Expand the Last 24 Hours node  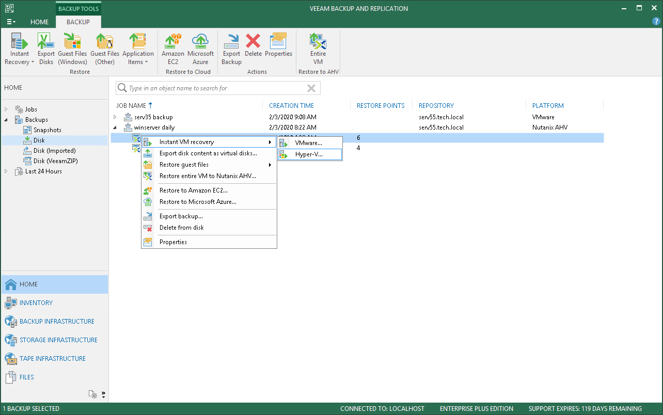point(6,171)
